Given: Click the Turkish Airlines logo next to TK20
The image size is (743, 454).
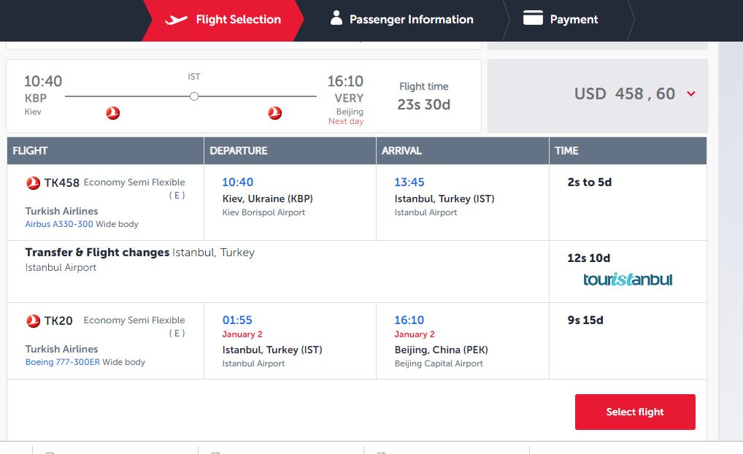Looking at the screenshot, I should pos(33,321).
